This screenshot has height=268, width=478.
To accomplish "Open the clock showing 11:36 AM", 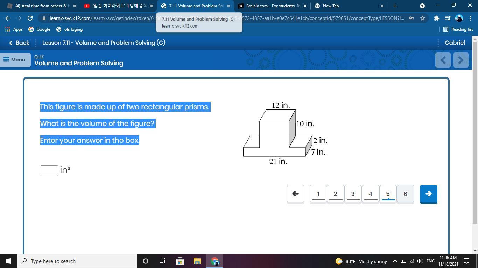I will pyautogui.click(x=448, y=261).
